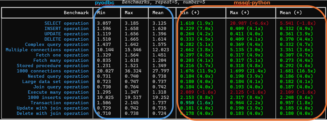Click the INSERT operation row label

pos(67,29)
